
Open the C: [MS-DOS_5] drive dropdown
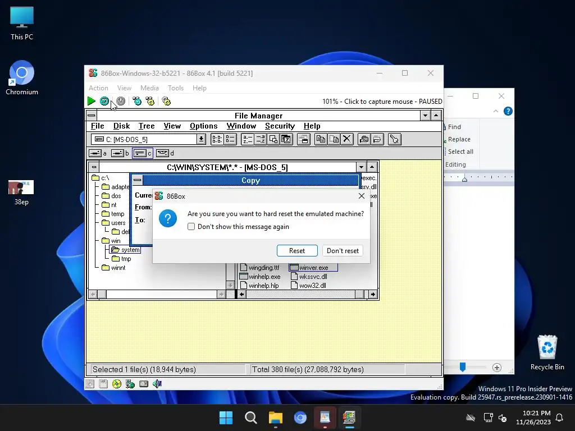pyautogui.click(x=201, y=139)
